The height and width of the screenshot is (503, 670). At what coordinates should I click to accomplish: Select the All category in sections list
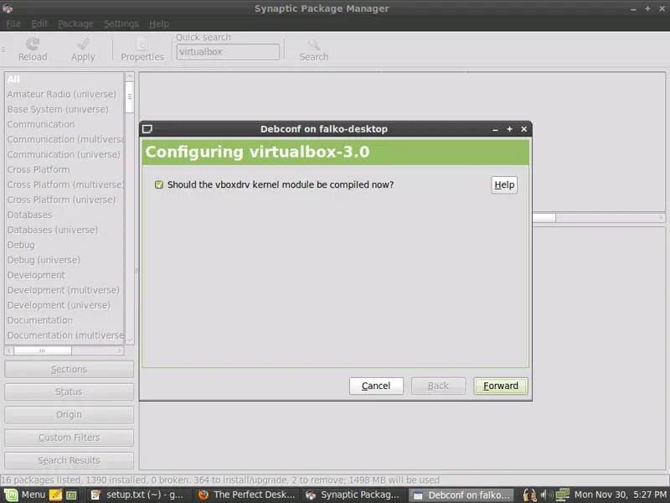point(64,79)
